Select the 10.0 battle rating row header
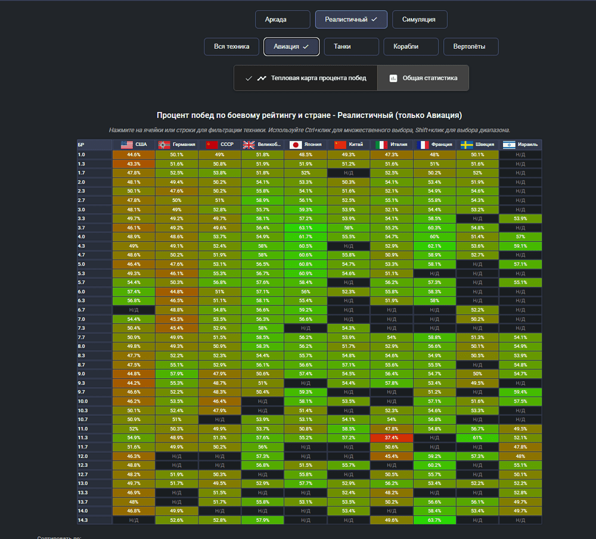Screen dimensions: 596x539 [94, 401]
